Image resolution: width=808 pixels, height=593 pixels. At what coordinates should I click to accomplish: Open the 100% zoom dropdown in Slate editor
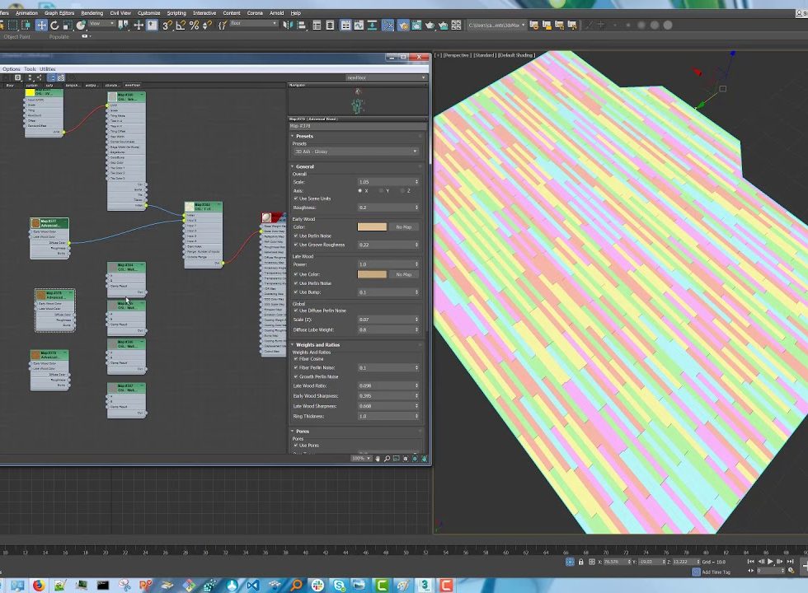tap(361, 458)
